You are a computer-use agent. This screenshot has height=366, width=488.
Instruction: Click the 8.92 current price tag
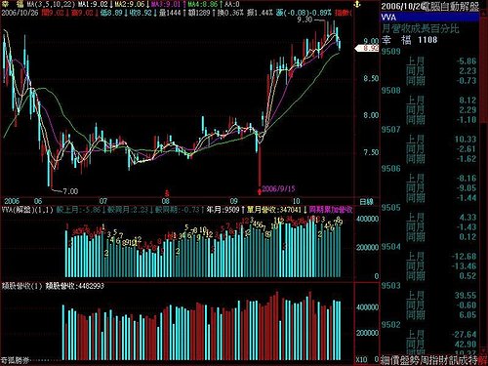pos(368,48)
